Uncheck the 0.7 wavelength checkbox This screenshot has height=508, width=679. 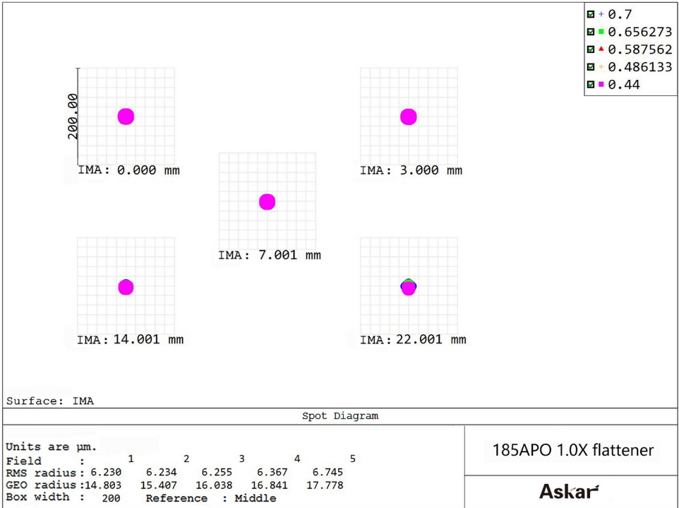pyautogui.click(x=590, y=14)
